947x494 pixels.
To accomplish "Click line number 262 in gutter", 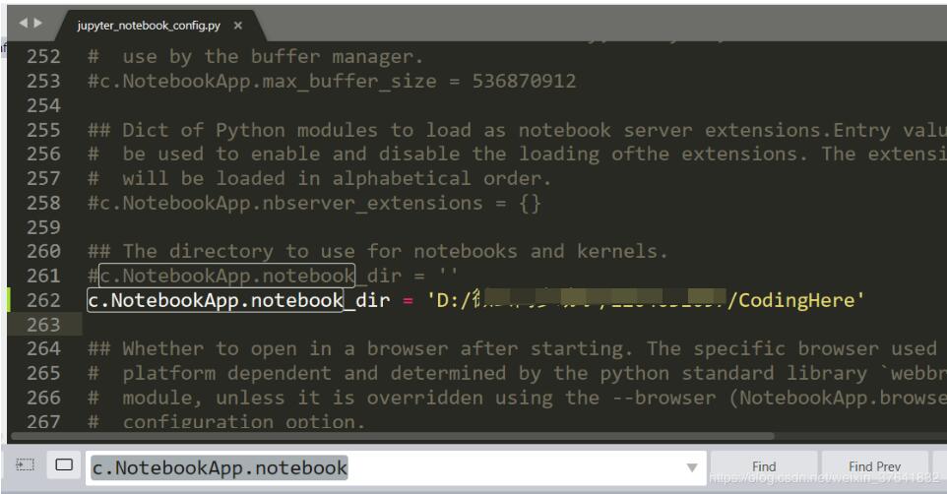I will (x=43, y=300).
